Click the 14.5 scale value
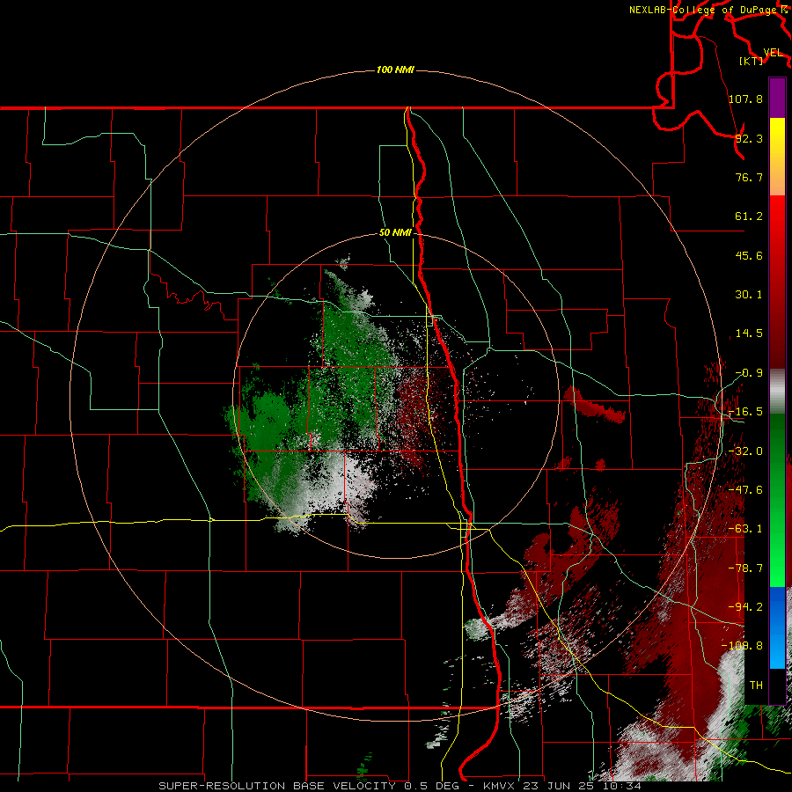 (749, 334)
